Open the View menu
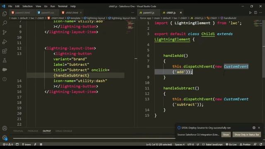The image size is (265, 149). click(x=39, y=6)
